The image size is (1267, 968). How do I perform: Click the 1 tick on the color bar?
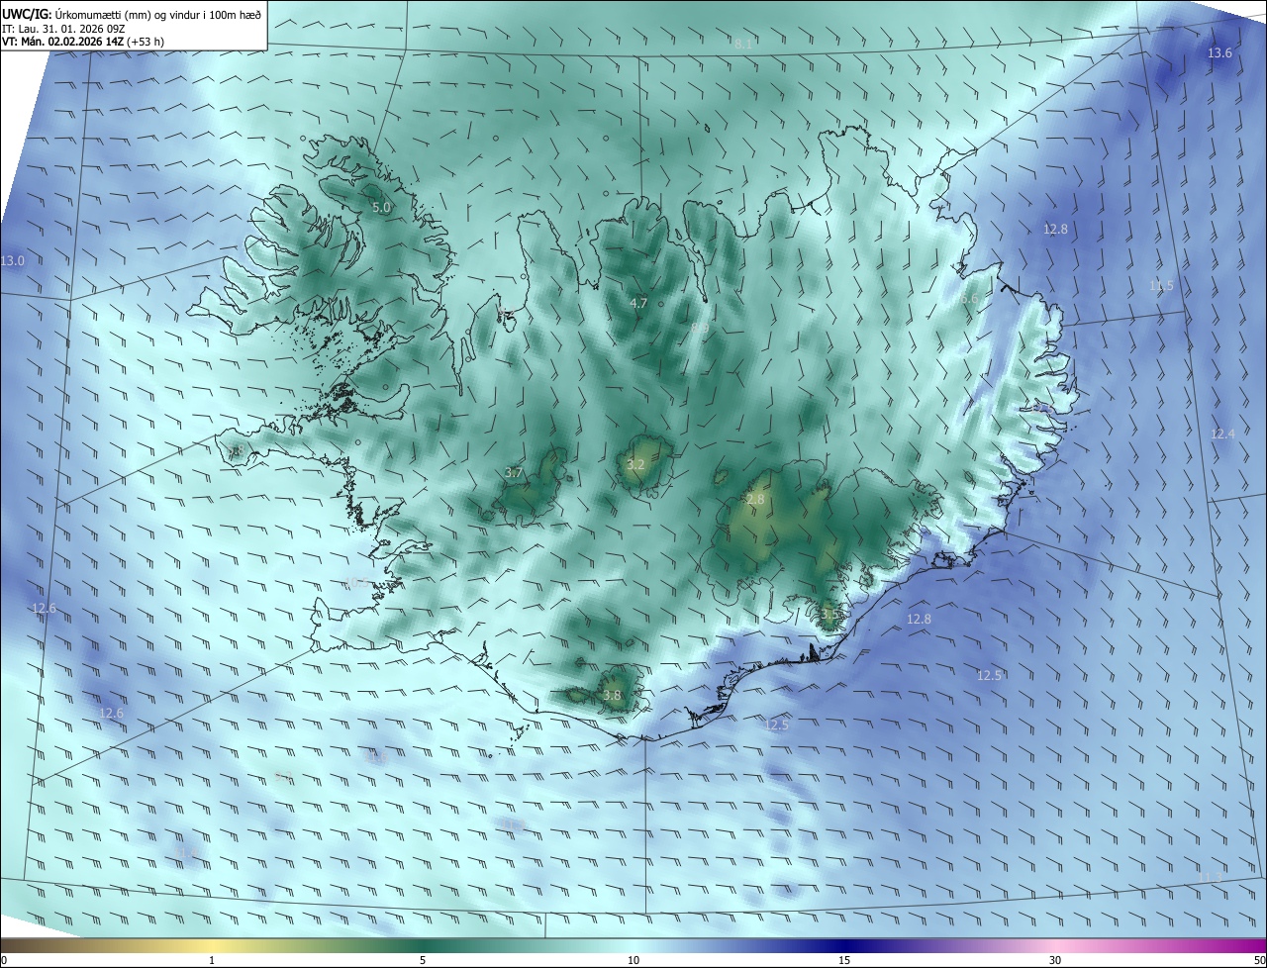point(212,960)
